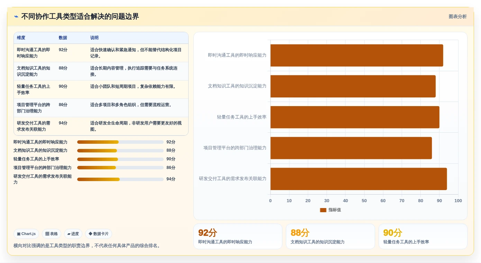This screenshot has width=481, height=263.
Task: Click the description 适合研发全生命周期
Action: 136,126
